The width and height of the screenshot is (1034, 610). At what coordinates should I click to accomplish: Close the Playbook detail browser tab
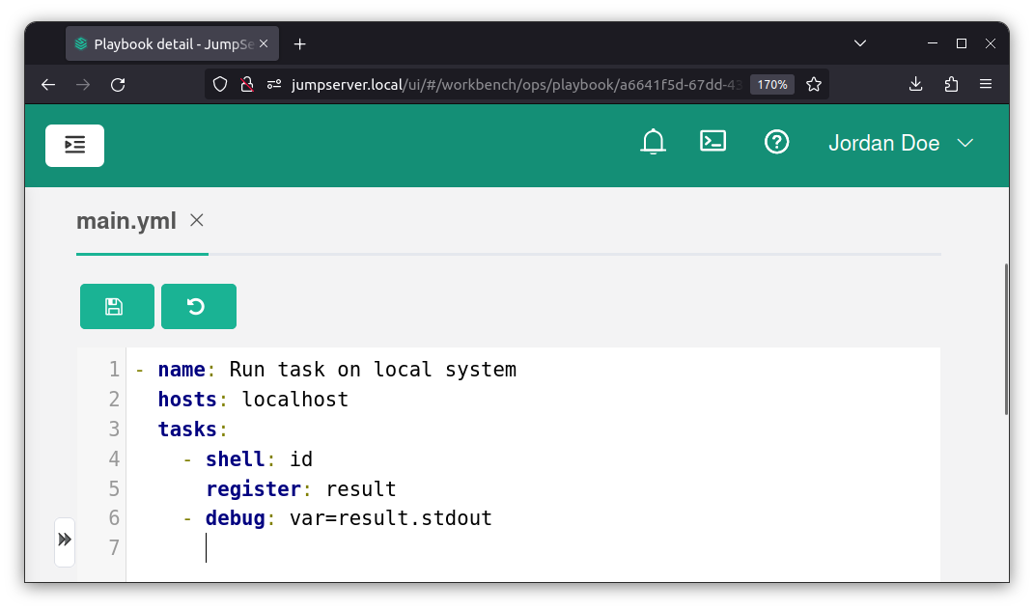coord(264,43)
